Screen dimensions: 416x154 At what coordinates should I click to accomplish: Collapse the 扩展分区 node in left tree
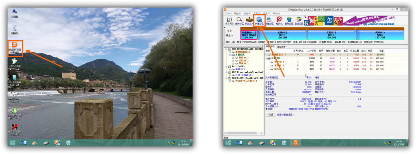tap(230, 55)
